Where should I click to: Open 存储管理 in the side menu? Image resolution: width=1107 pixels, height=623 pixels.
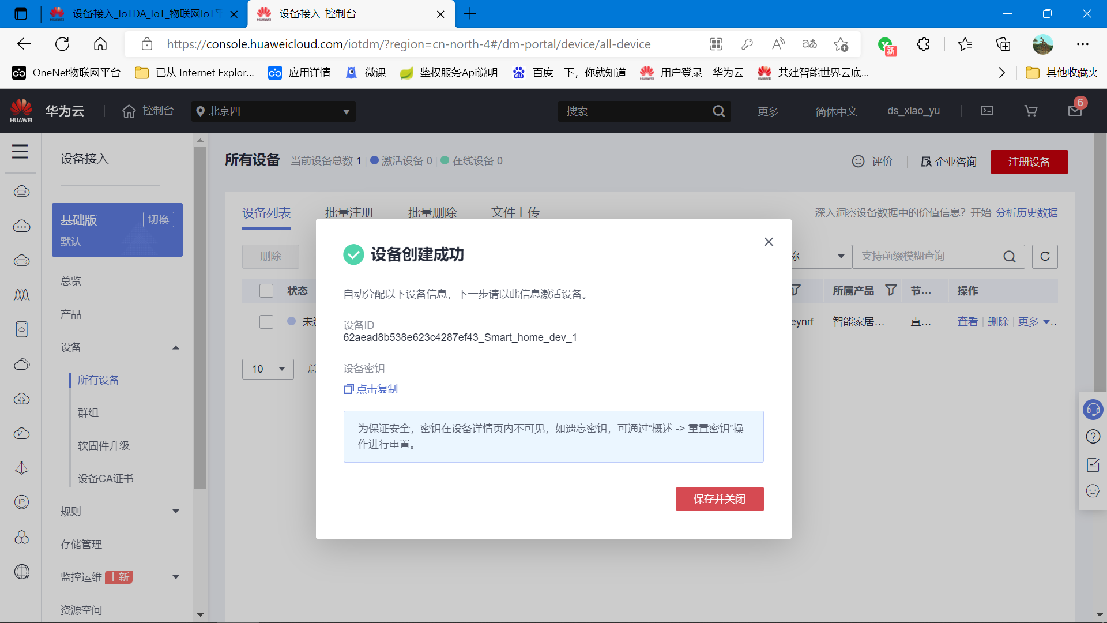(x=81, y=545)
